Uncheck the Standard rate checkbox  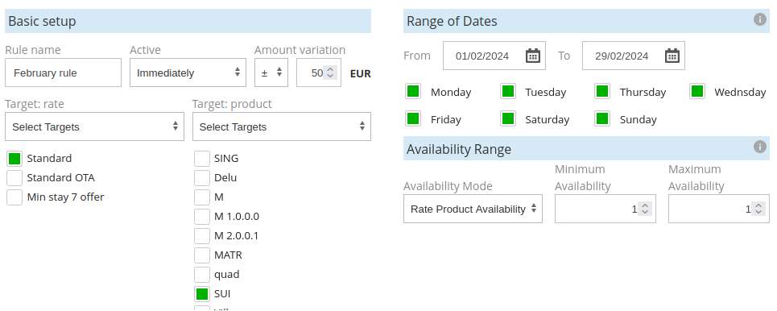(14, 158)
